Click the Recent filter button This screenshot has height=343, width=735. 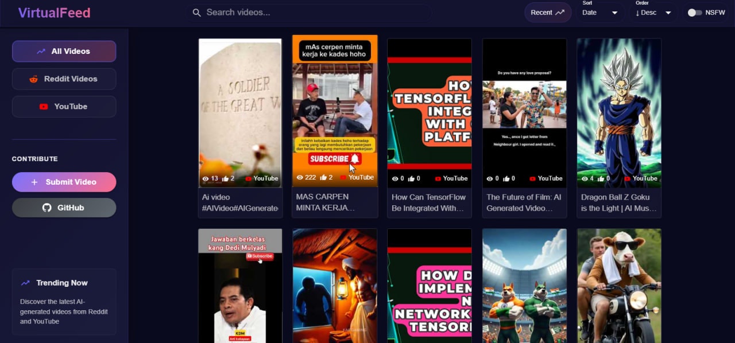[547, 12]
